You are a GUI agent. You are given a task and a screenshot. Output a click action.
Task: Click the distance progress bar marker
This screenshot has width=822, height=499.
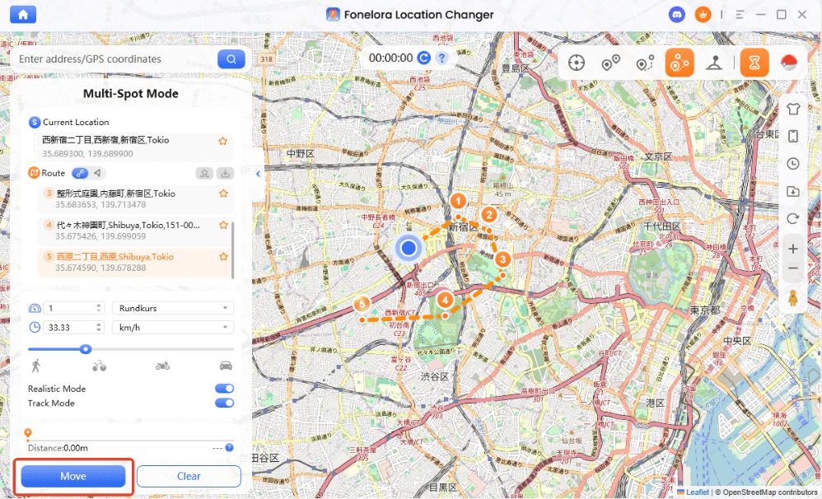28,433
